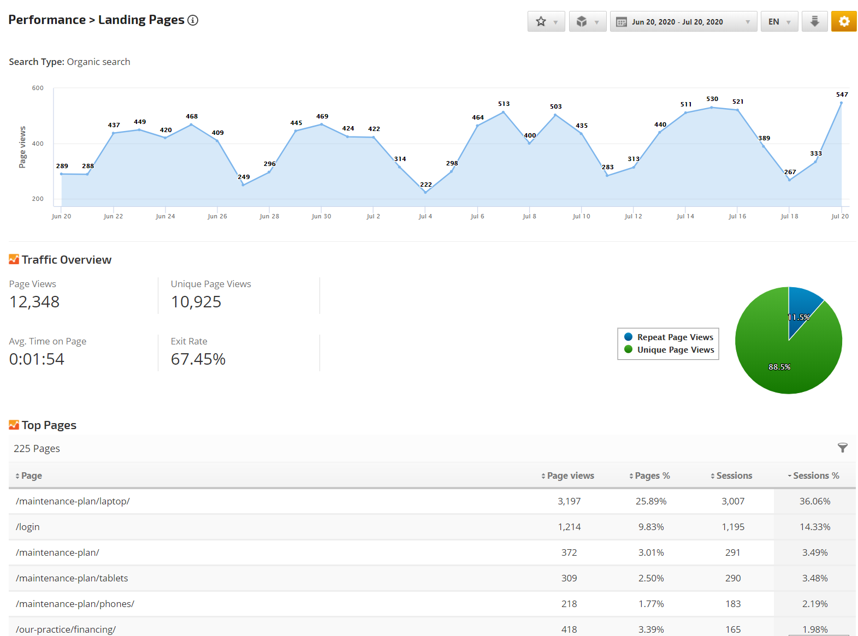Click the cube widget icon button

pos(588,22)
